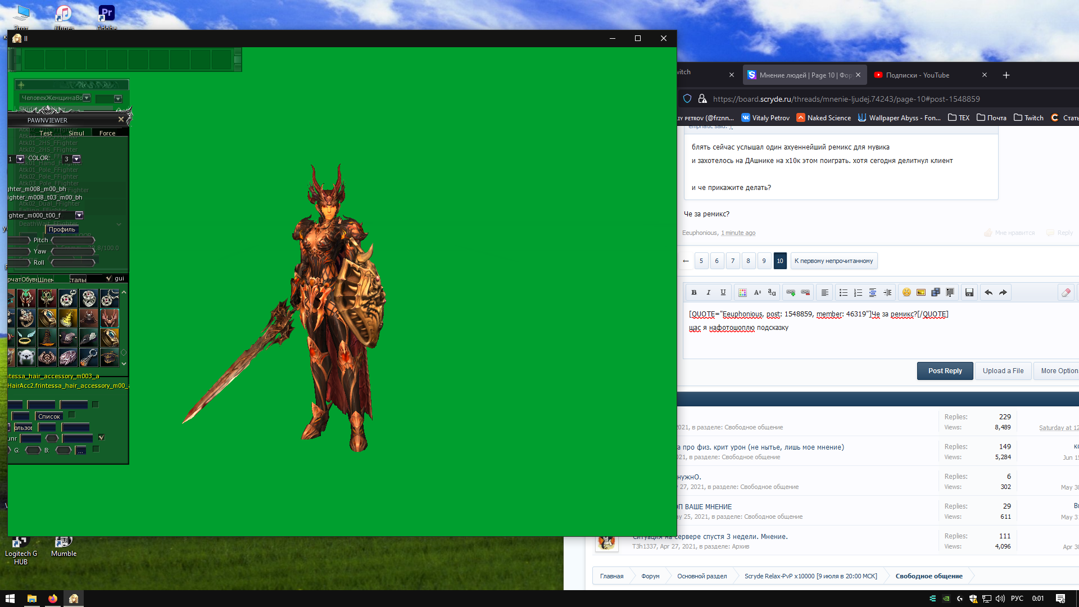Switch to Подписки - YouTube browser tab
The image size is (1079, 607).
pos(918,75)
